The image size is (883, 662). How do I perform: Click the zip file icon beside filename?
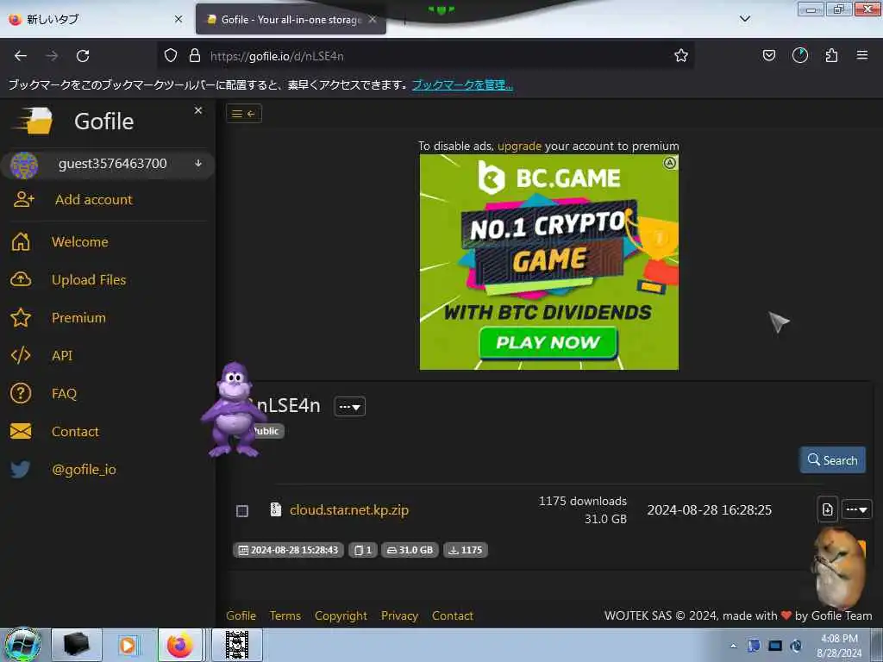tap(275, 509)
